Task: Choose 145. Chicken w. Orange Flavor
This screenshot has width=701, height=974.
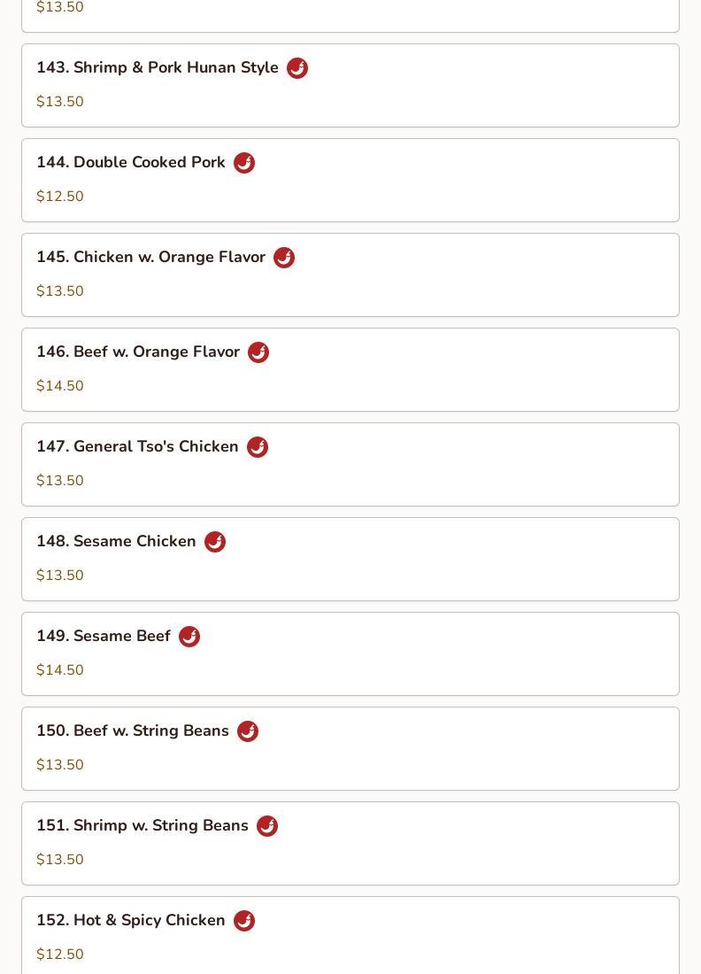Action: [350, 275]
